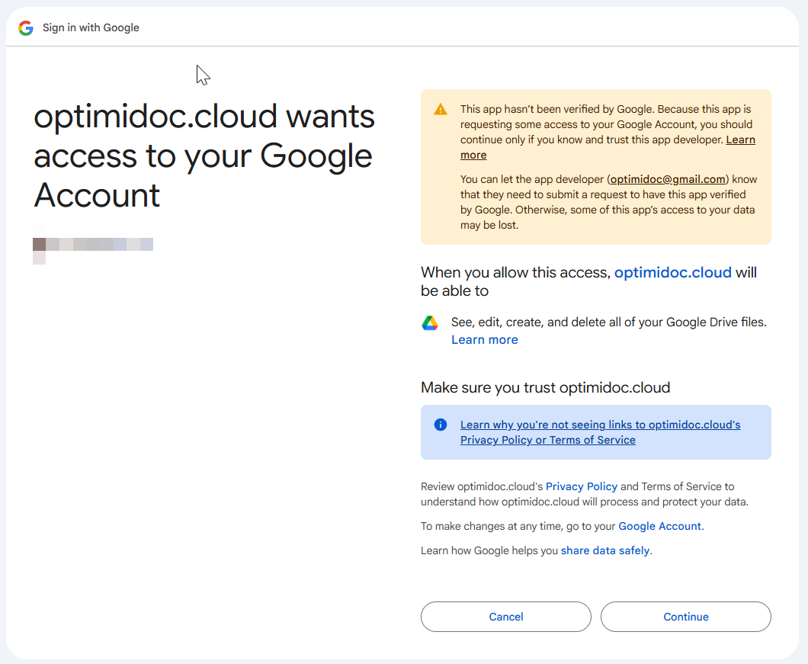Open Learn more link under Drive permission
Screen dimensions: 808x664
(484, 340)
